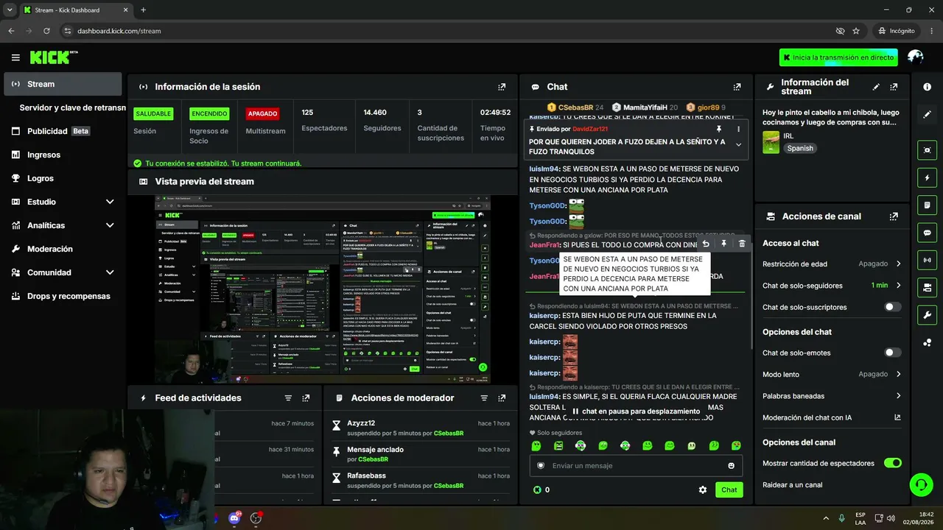Open the profile avatar menu in the header

coord(916,57)
